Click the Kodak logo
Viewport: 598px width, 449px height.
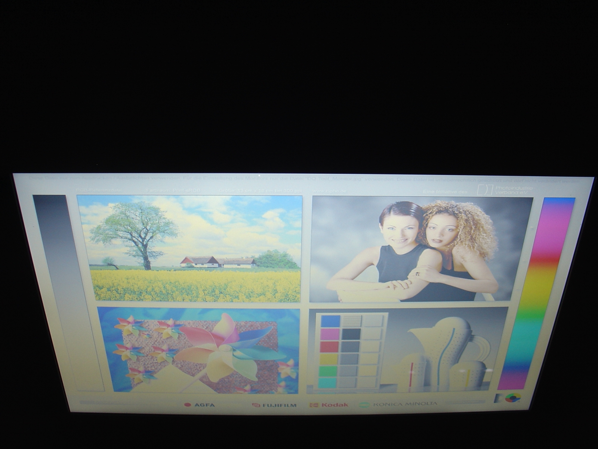pos(329,404)
